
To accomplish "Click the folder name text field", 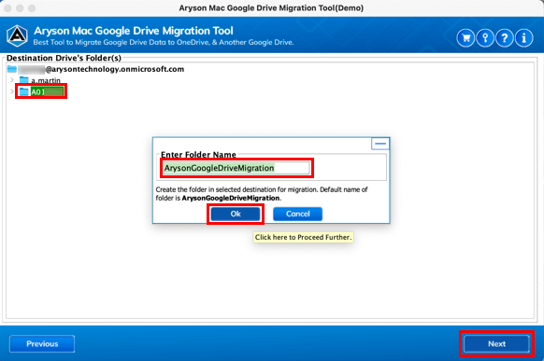I will (x=236, y=168).
